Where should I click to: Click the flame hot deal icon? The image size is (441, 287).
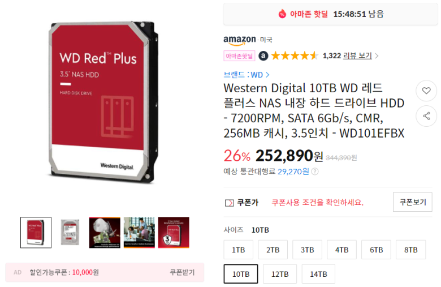pyautogui.click(x=282, y=14)
